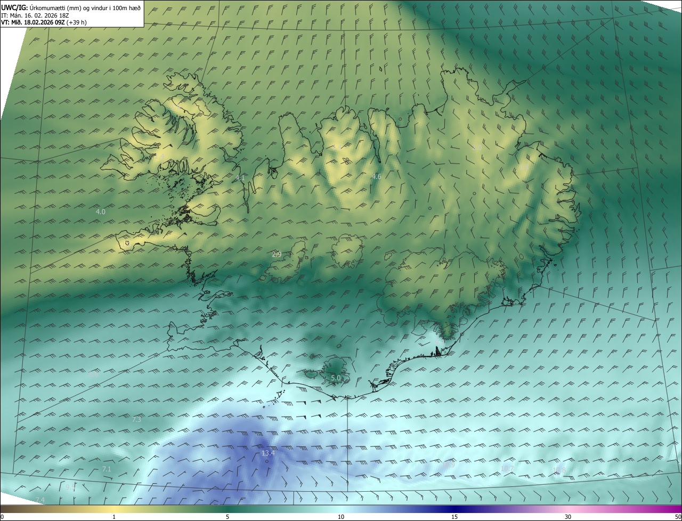Click the 'IT: Mán. 16. 02. 2026 18Z' initialization time
682x521 pixels.
[35, 15]
